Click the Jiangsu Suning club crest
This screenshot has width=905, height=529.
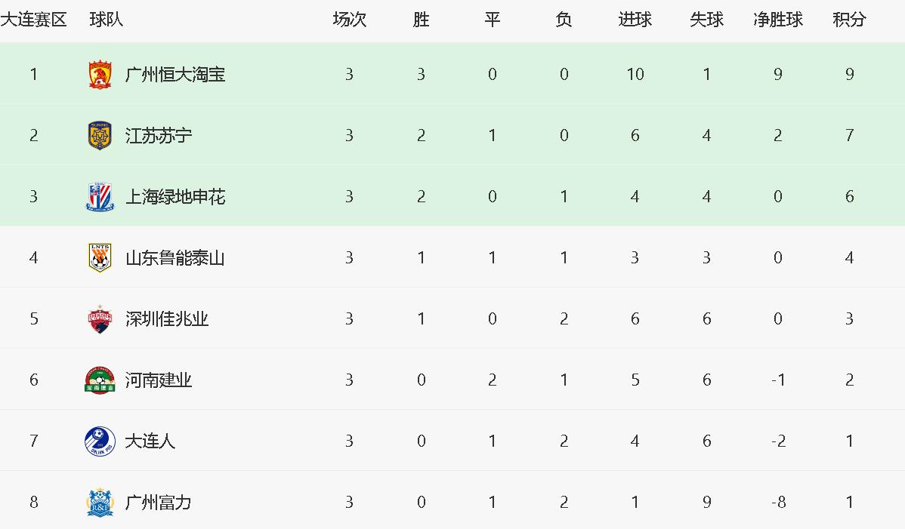pos(100,136)
